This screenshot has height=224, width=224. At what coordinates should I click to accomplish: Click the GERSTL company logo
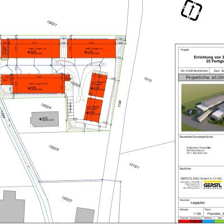pyautogui.click(x=213, y=185)
